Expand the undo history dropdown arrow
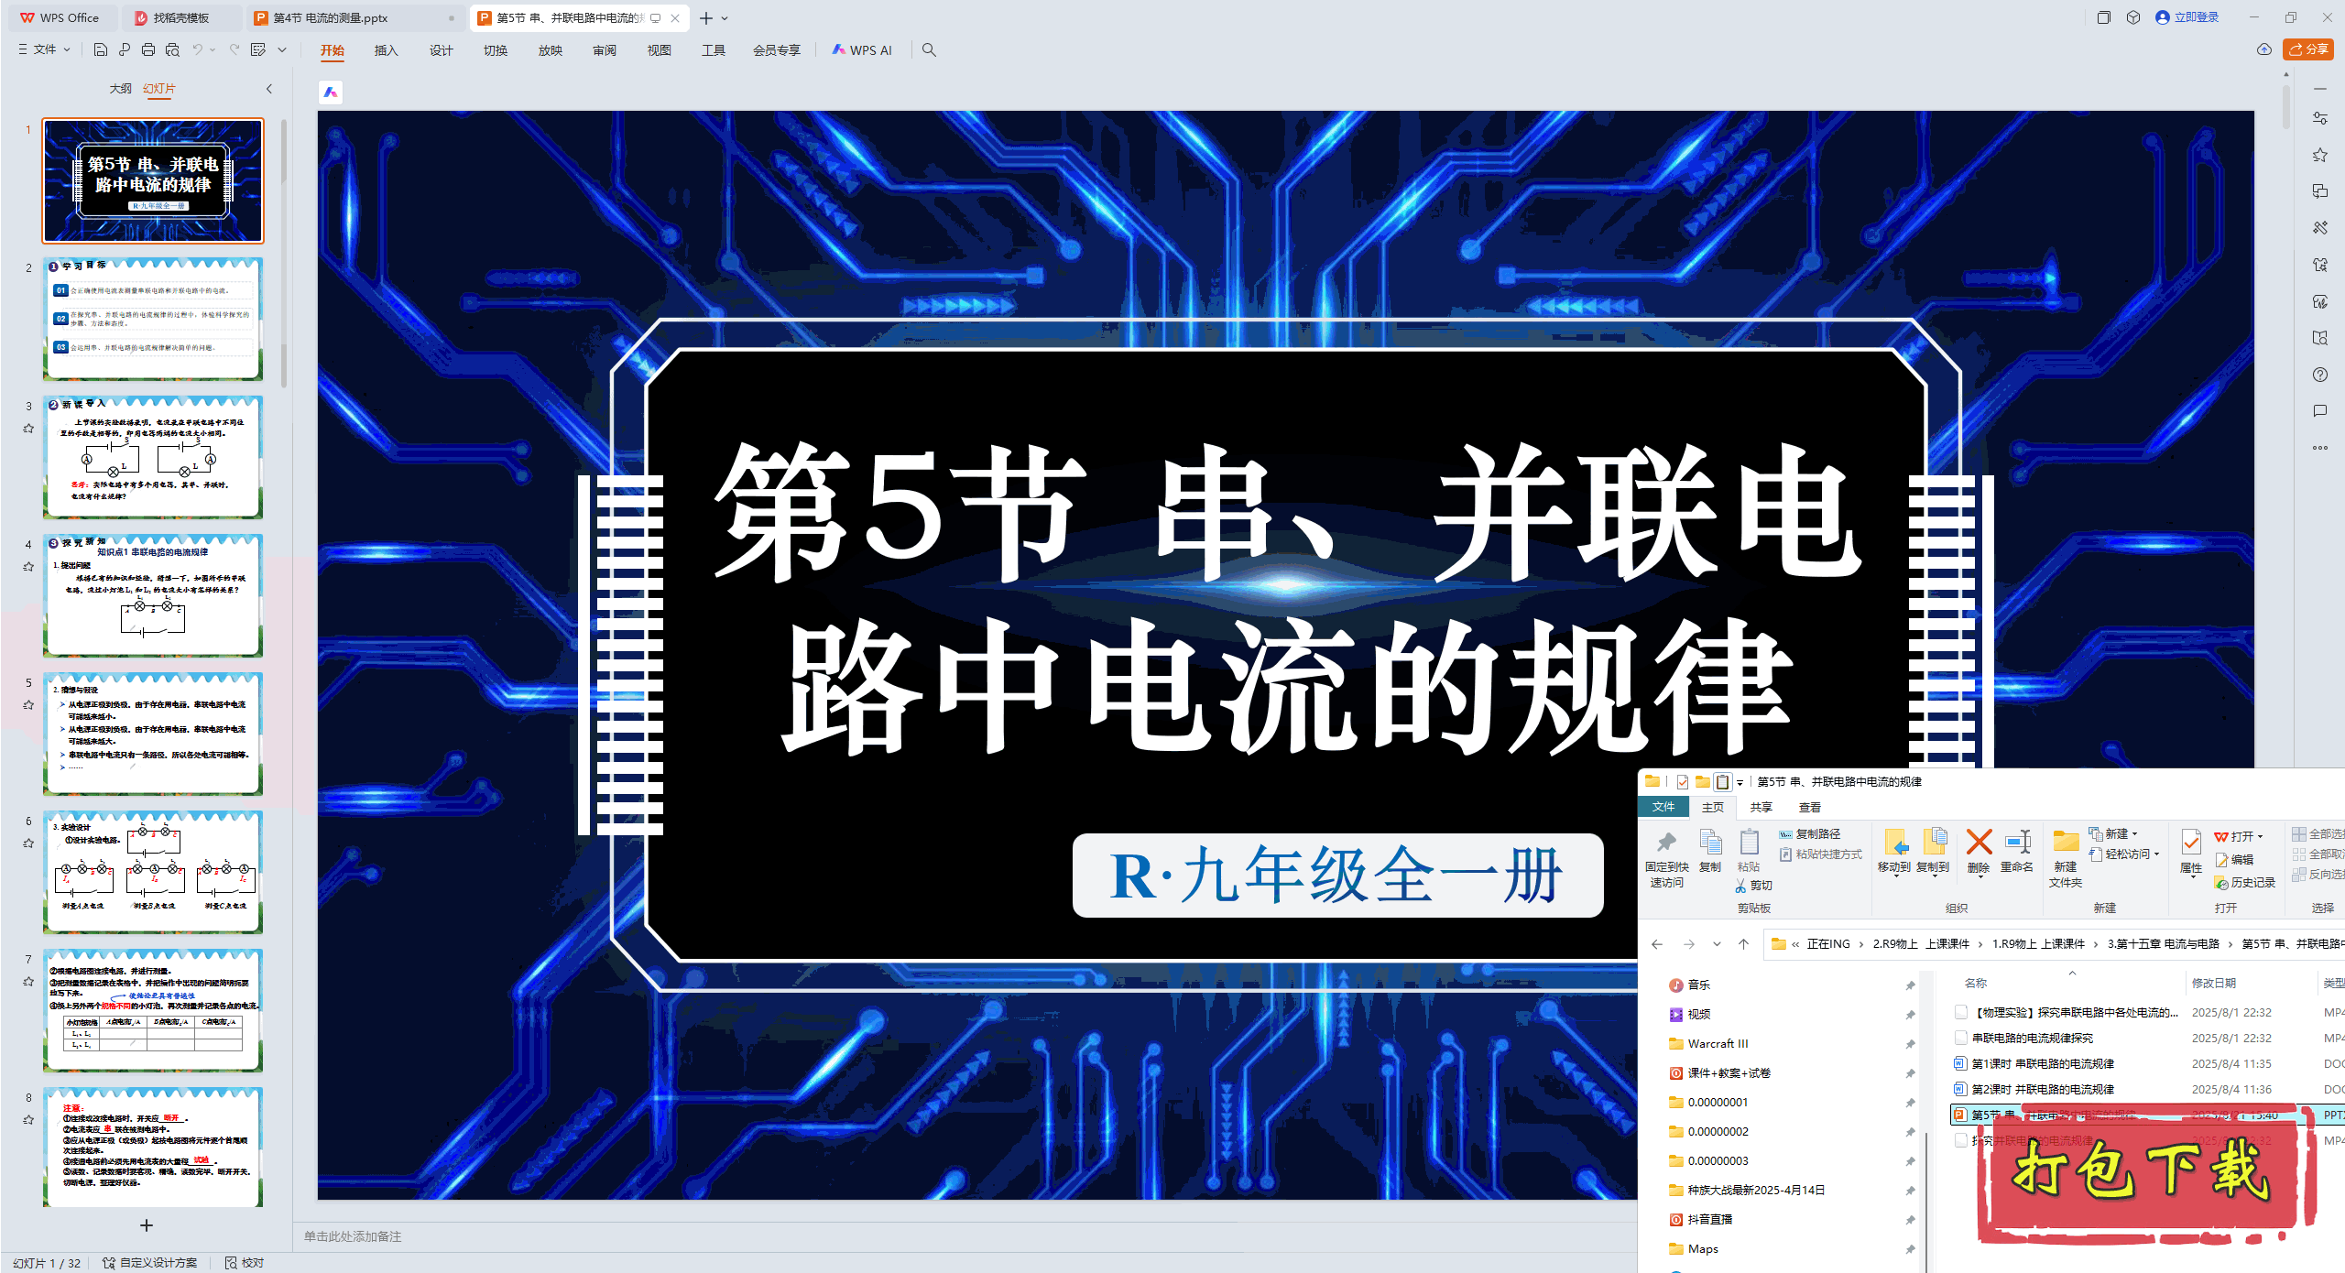Screen dimensions: 2345x1273 tap(213, 49)
